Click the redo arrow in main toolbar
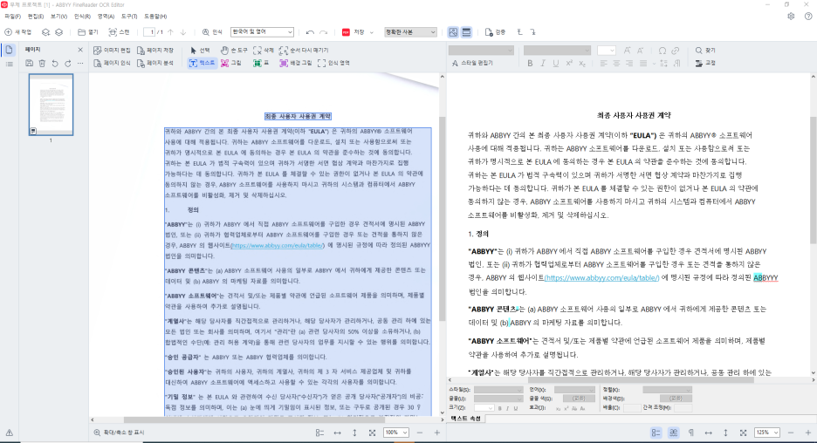 (x=323, y=32)
